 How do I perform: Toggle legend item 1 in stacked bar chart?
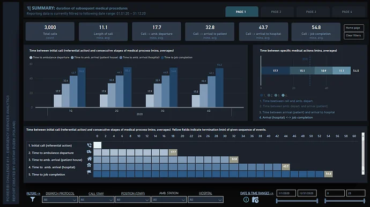point(263,95)
